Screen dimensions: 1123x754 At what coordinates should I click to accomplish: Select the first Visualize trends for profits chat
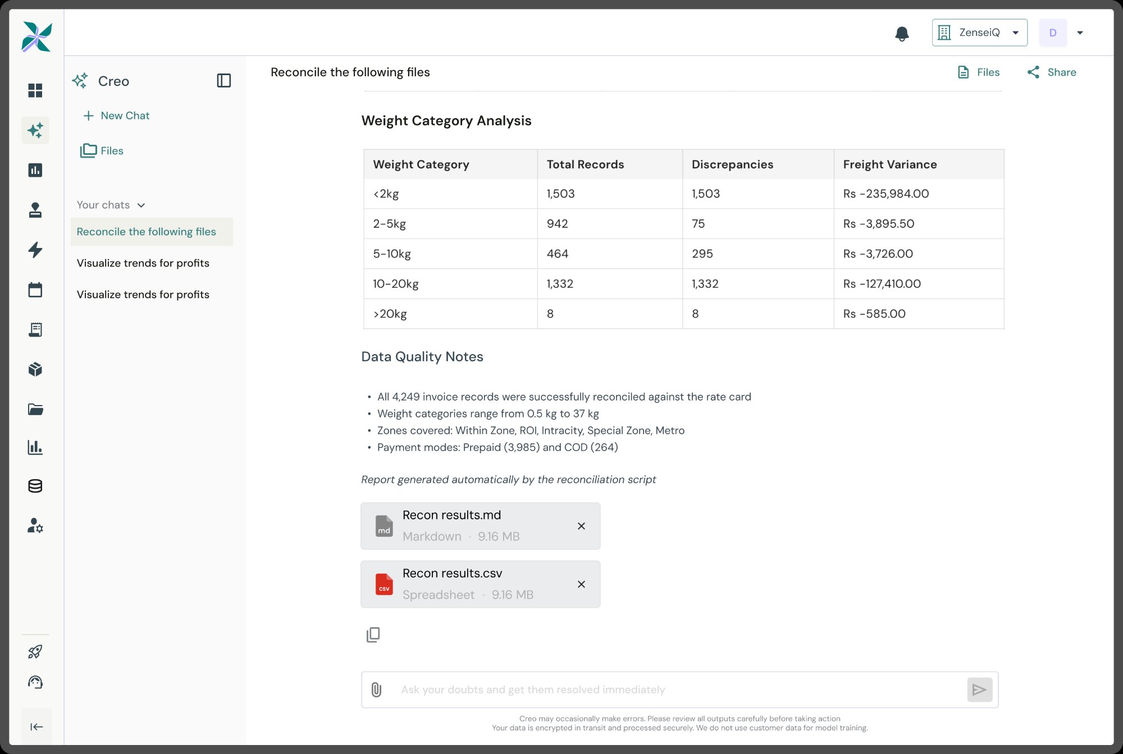point(143,263)
